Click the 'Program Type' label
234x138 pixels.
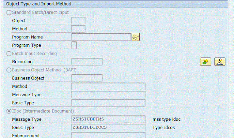pos(27,45)
